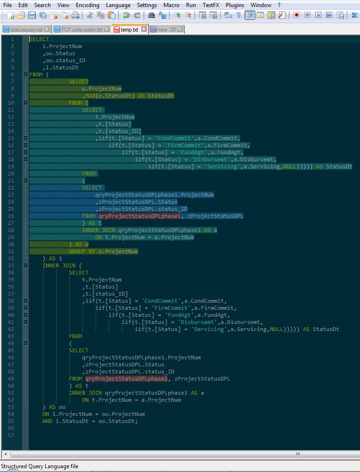
Task: Click the macro Playback icon
Action: coord(318,15)
